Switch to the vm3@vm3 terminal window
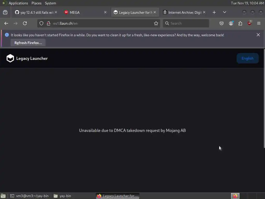This screenshot has height=199, width=265. coord(29,196)
